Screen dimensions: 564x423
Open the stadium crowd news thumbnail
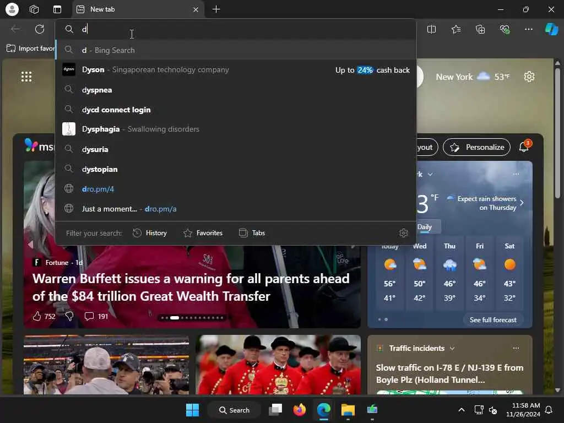pos(106,365)
